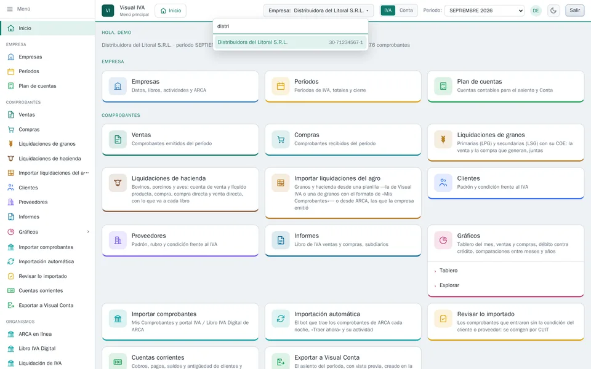Open Explorar under Gráficos card

click(x=449, y=285)
